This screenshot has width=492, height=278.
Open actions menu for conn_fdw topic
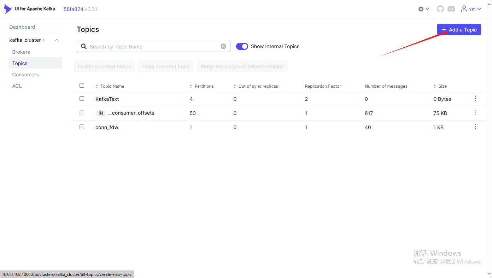point(475,127)
